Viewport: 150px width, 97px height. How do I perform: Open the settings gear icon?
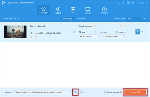point(81,92)
